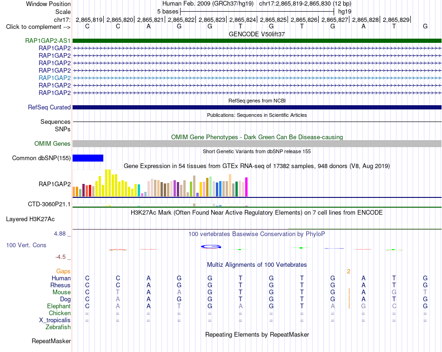Click the Rhesus species label
The width and height of the screenshot is (442, 352).
coord(60,285)
